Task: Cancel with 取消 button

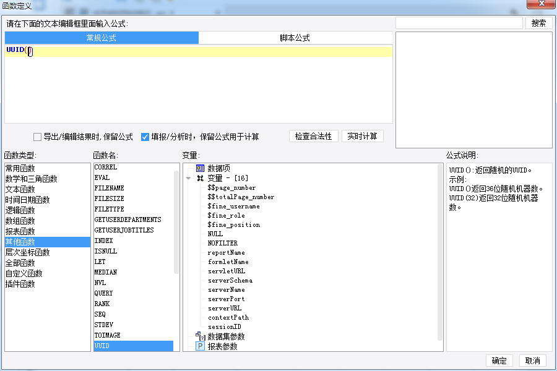Action: pyautogui.click(x=532, y=360)
